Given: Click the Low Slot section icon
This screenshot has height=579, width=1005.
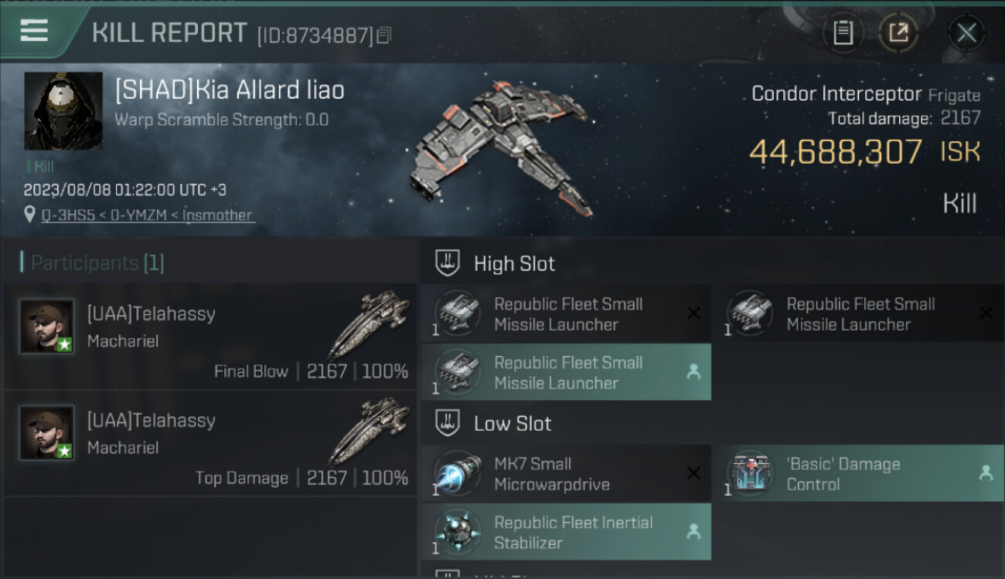Looking at the screenshot, I should pyautogui.click(x=448, y=423).
